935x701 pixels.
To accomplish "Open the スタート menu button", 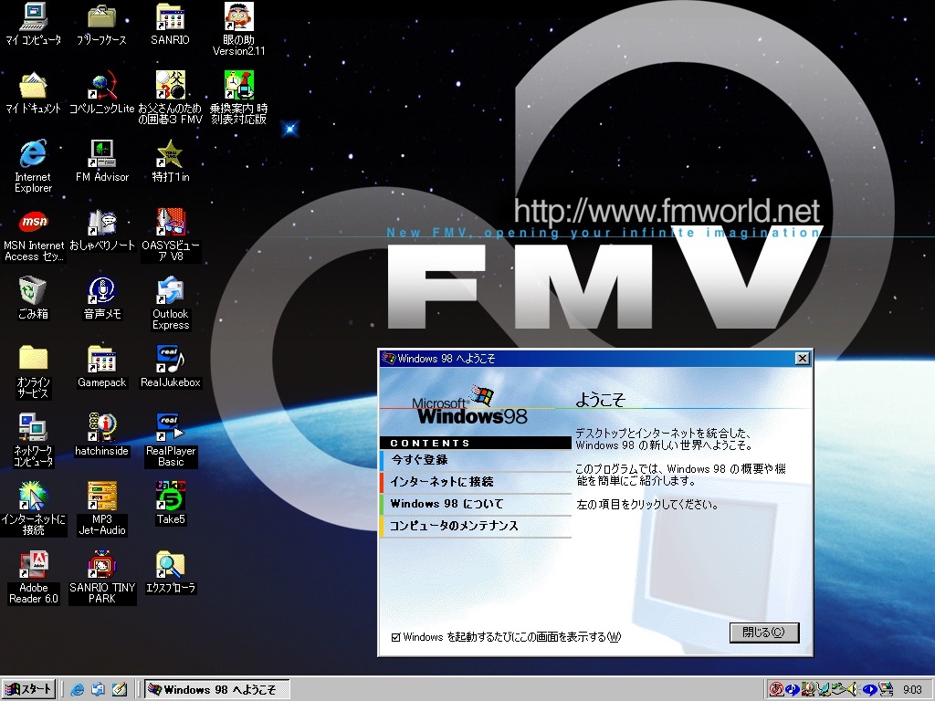I will point(28,690).
